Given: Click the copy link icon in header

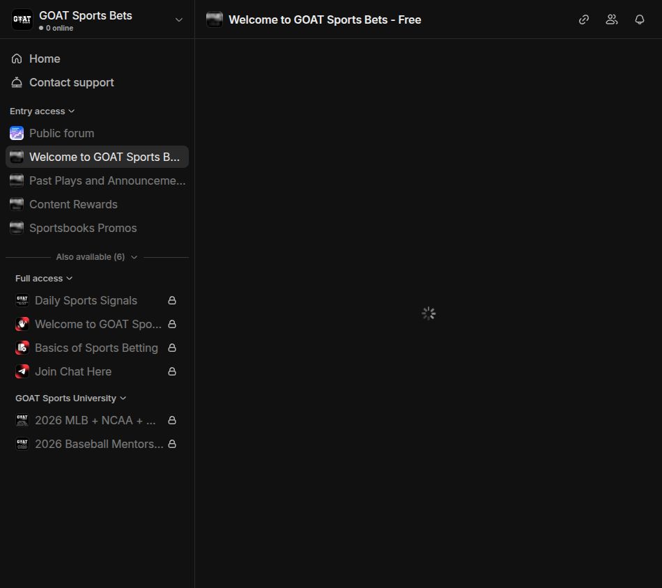Looking at the screenshot, I should coord(584,20).
